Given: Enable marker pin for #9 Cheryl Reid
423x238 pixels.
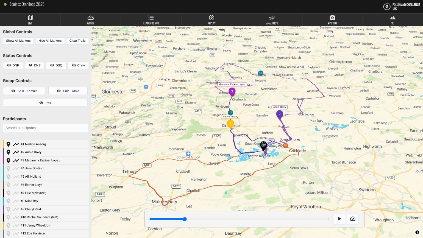Looking at the screenshot, I should [8, 209].
